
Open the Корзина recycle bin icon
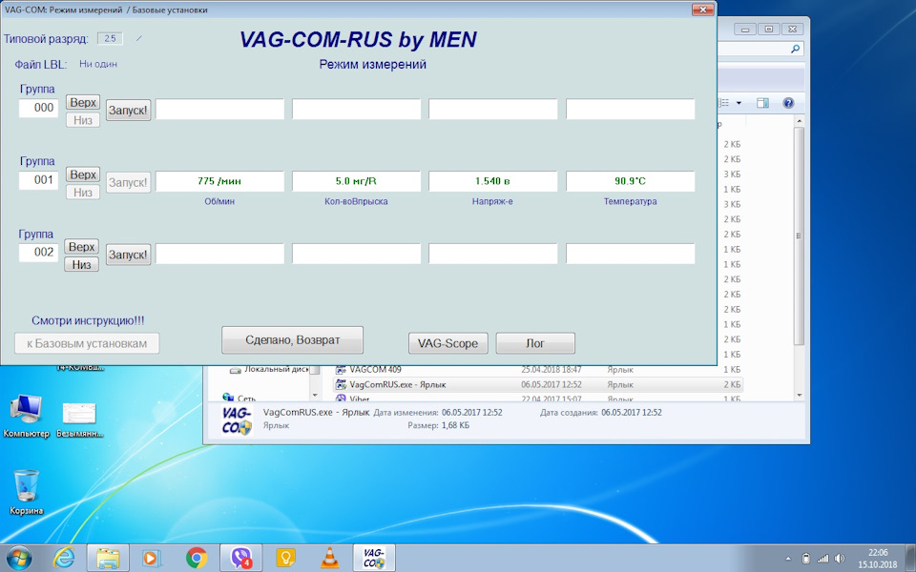tap(27, 492)
